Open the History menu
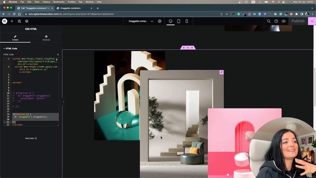This screenshot has width=316, height=178. pos(46,2)
